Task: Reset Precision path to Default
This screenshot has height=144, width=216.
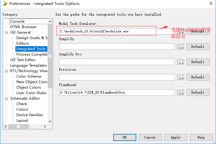Action: (198, 77)
